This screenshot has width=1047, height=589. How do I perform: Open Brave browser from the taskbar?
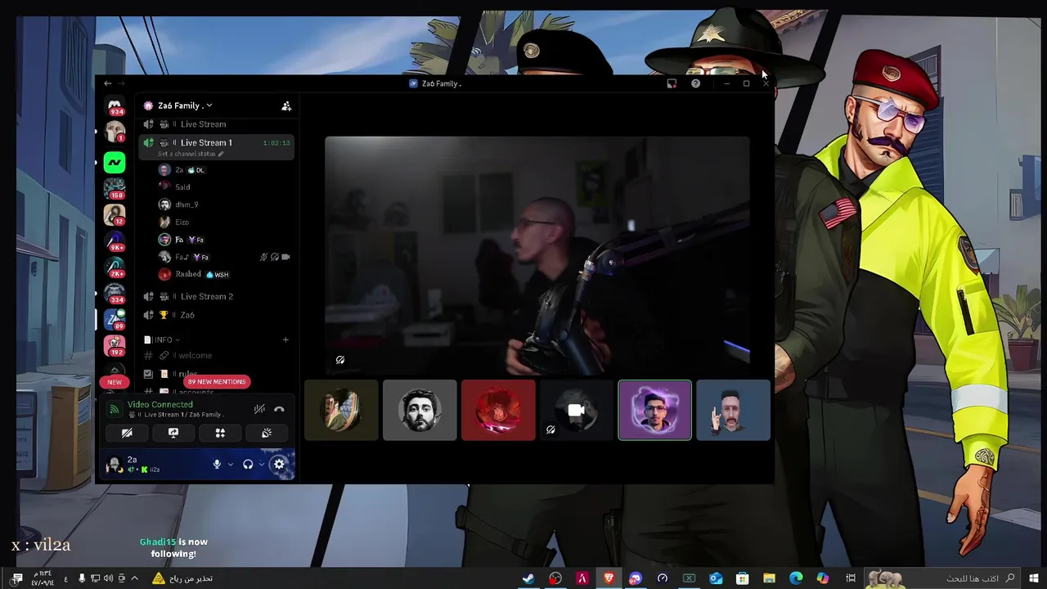point(609,578)
